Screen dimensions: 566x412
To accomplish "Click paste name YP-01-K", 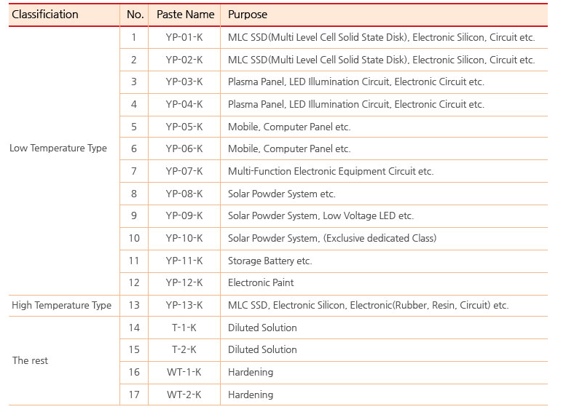I will 184,37.
